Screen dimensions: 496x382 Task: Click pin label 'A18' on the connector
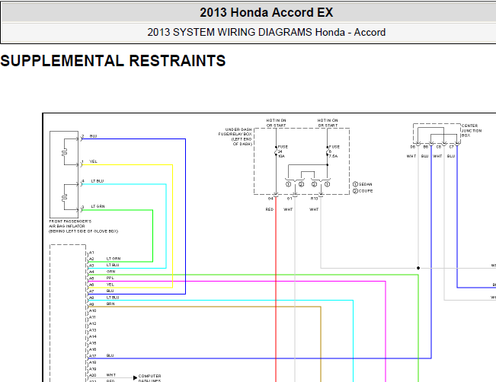pyautogui.click(x=92, y=362)
